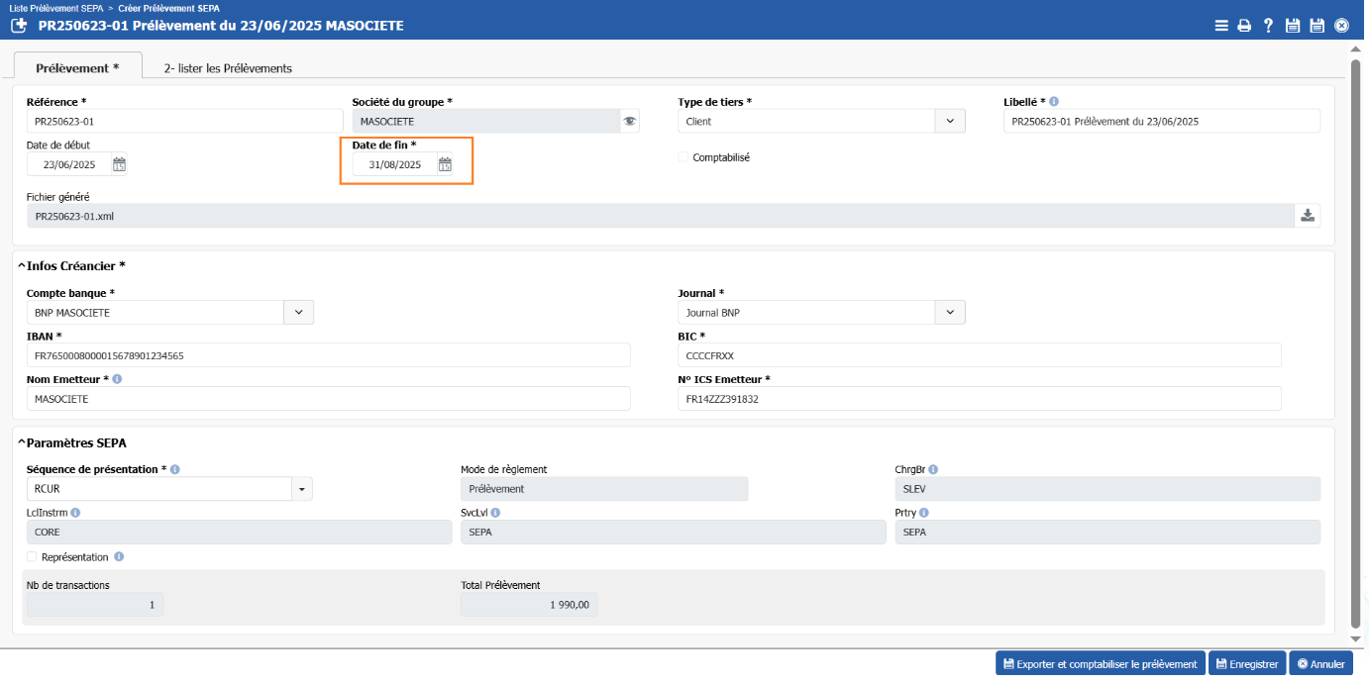Download the generated file PR250623-01.xml

[x=1308, y=216]
